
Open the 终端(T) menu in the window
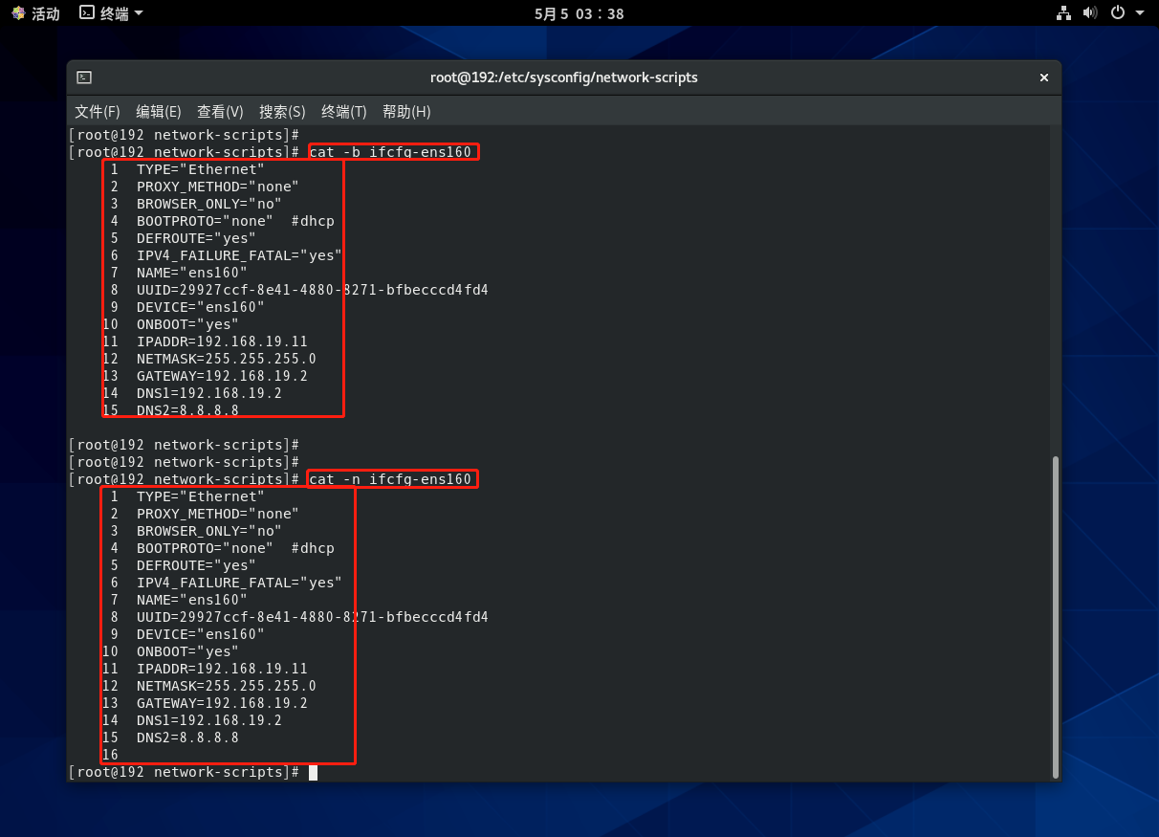(x=344, y=112)
